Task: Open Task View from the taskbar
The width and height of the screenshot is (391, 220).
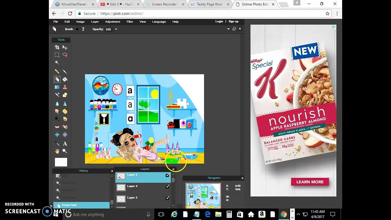Action: (161, 215)
